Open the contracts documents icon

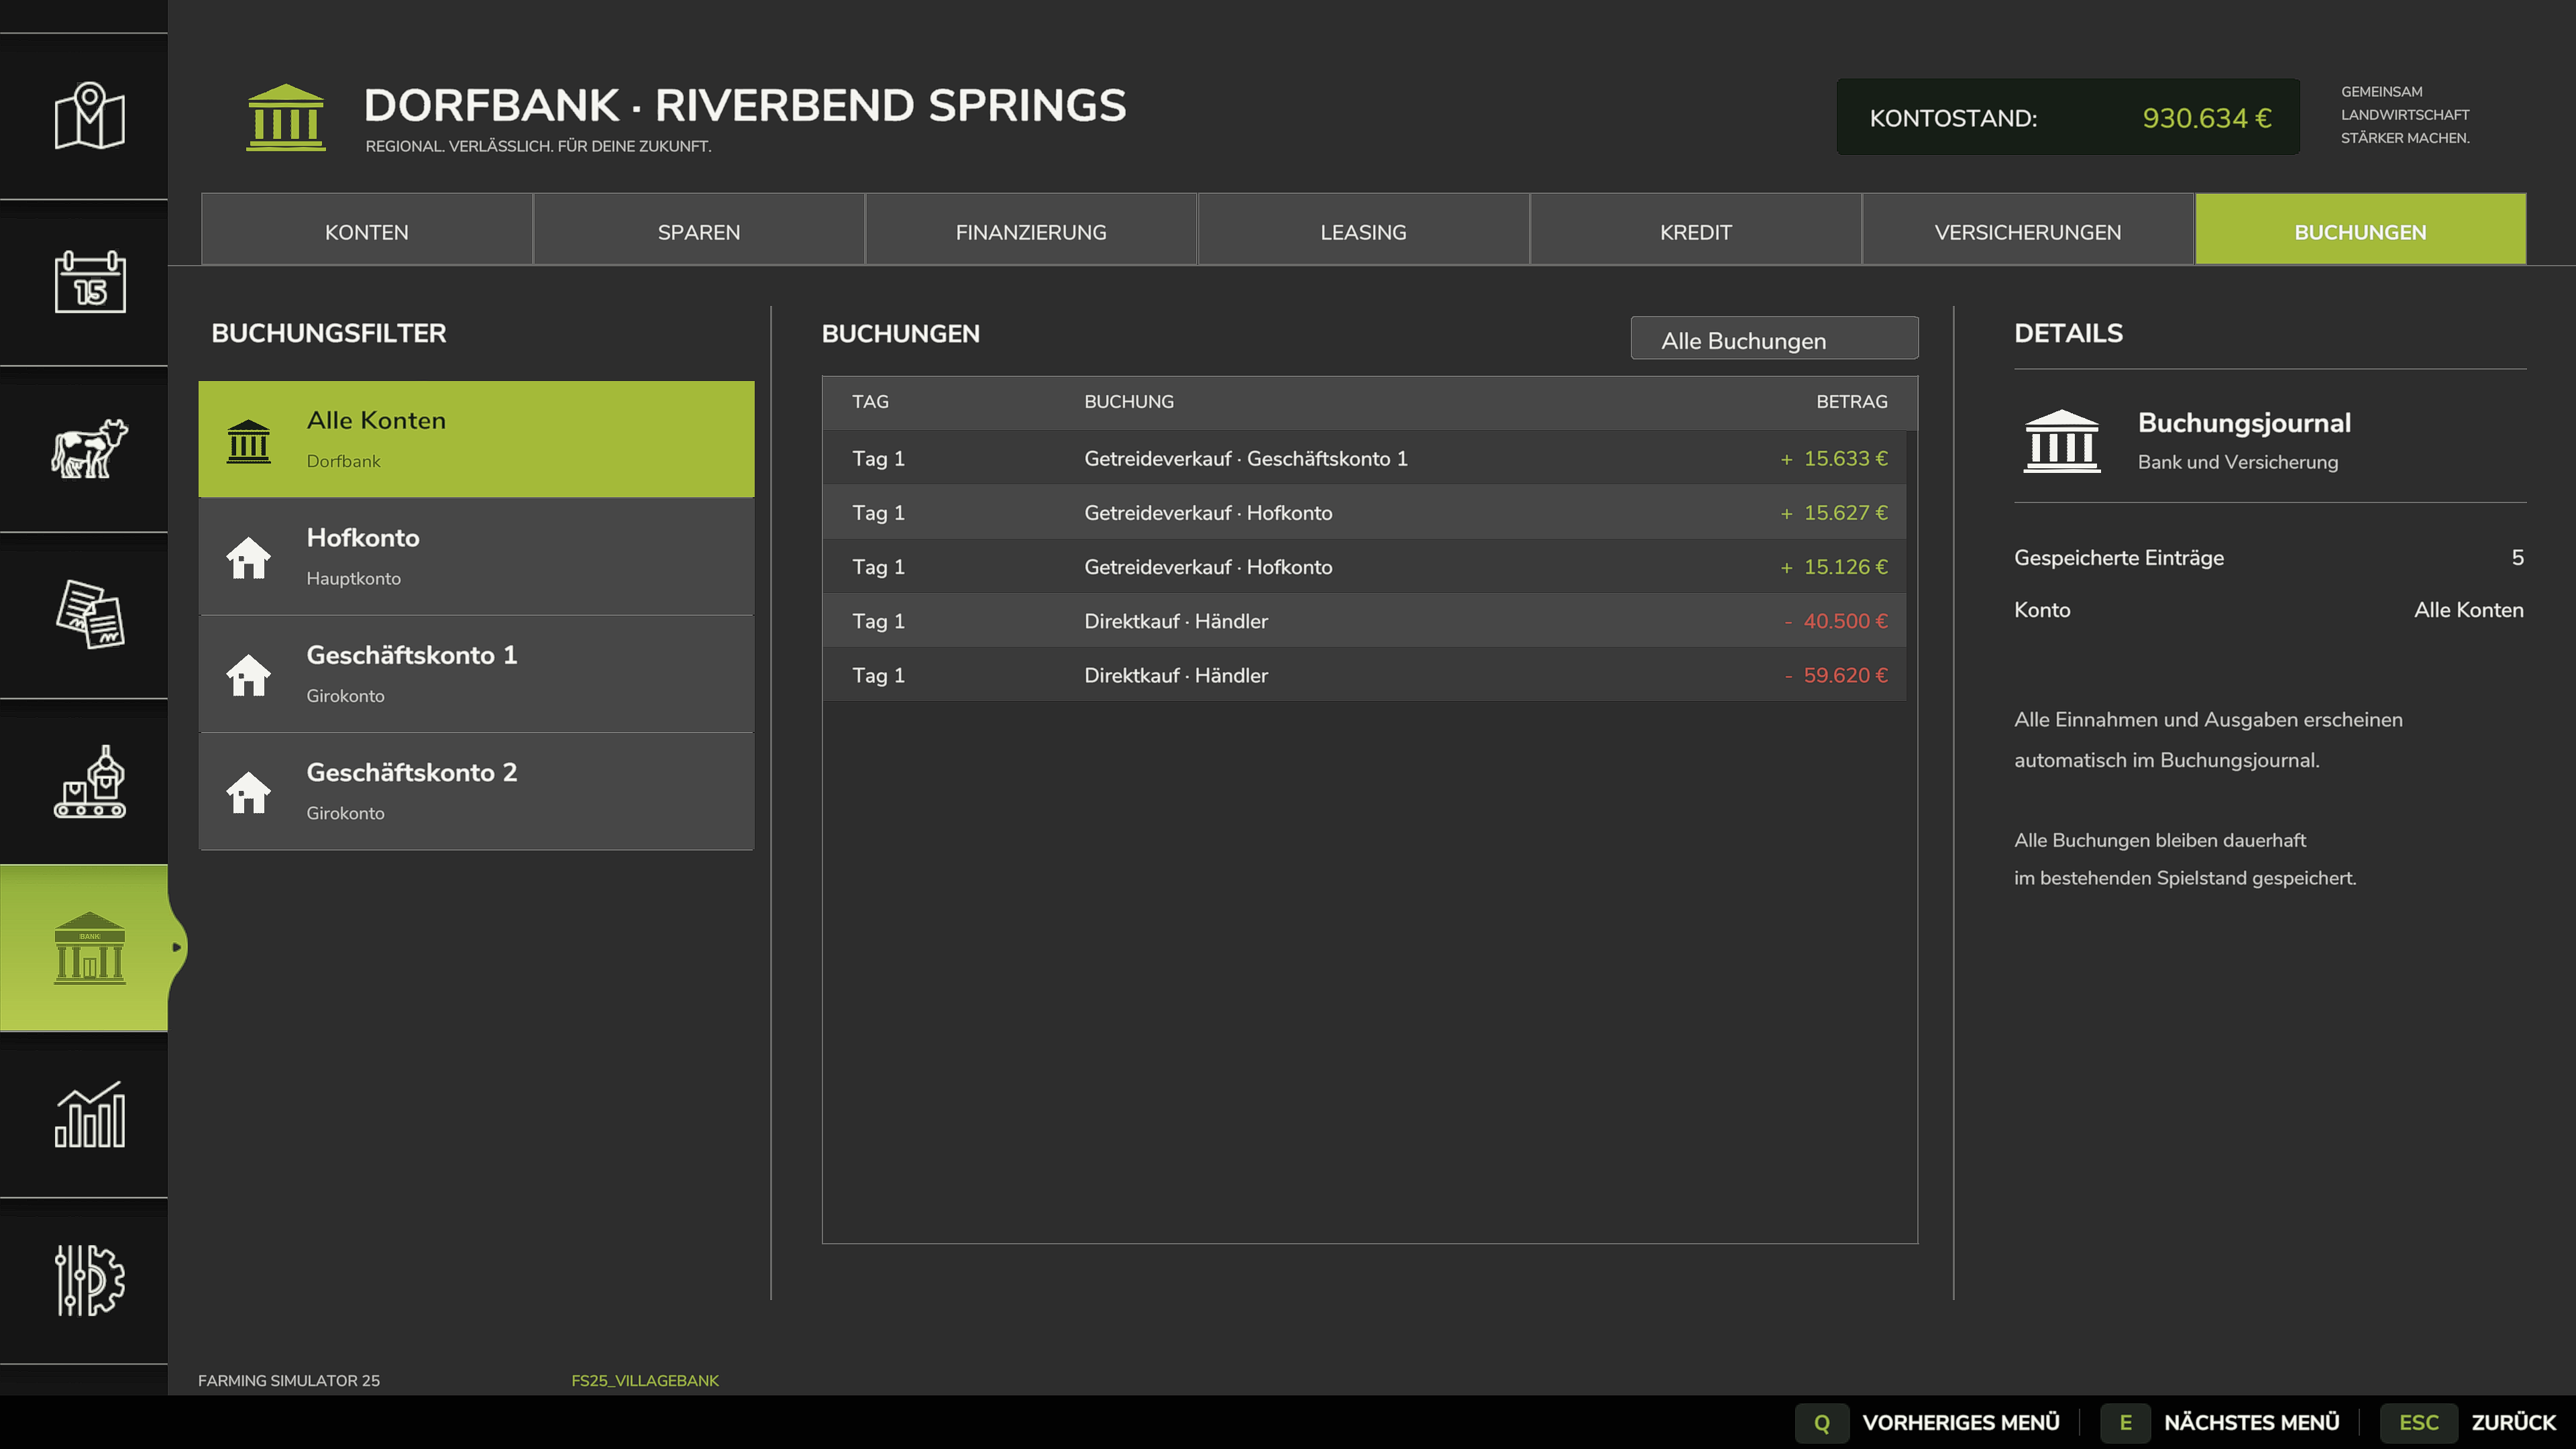pos(89,614)
